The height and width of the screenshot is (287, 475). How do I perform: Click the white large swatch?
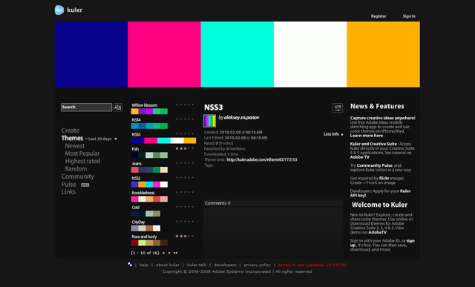tap(310, 54)
